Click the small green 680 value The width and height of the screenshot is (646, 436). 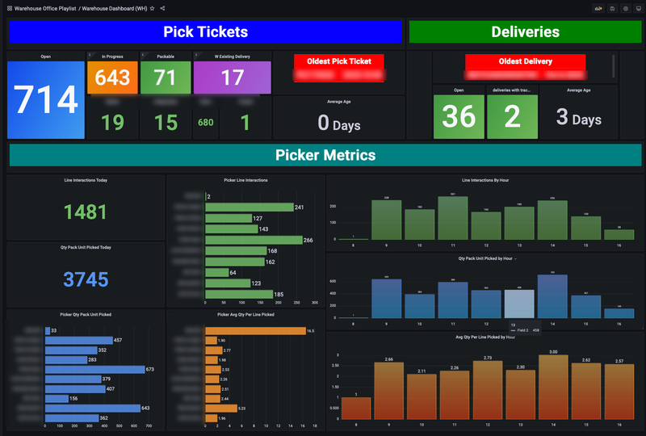coord(206,123)
